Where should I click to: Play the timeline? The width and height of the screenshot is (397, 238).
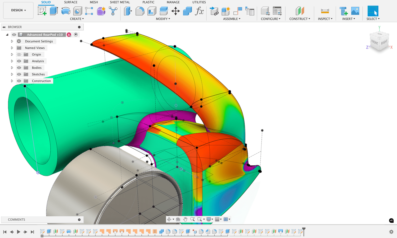click(19, 232)
